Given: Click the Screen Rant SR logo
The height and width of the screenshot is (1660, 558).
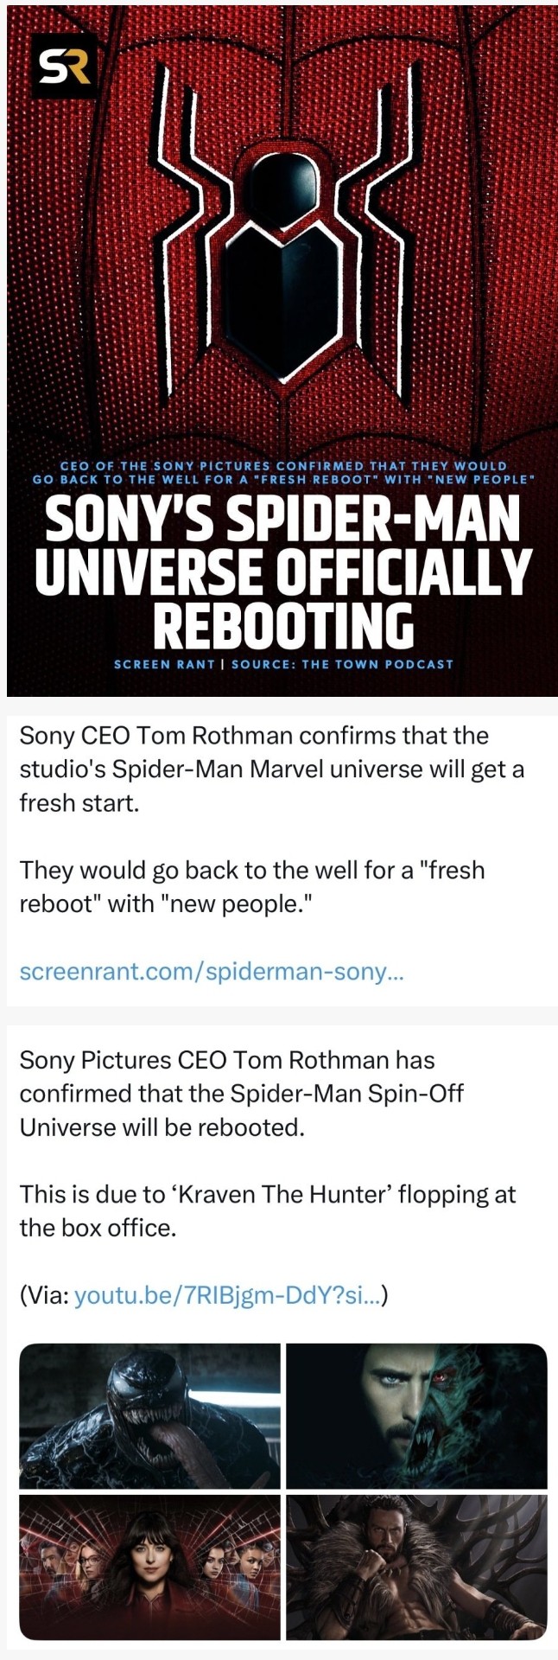Looking at the screenshot, I should (x=65, y=67).
